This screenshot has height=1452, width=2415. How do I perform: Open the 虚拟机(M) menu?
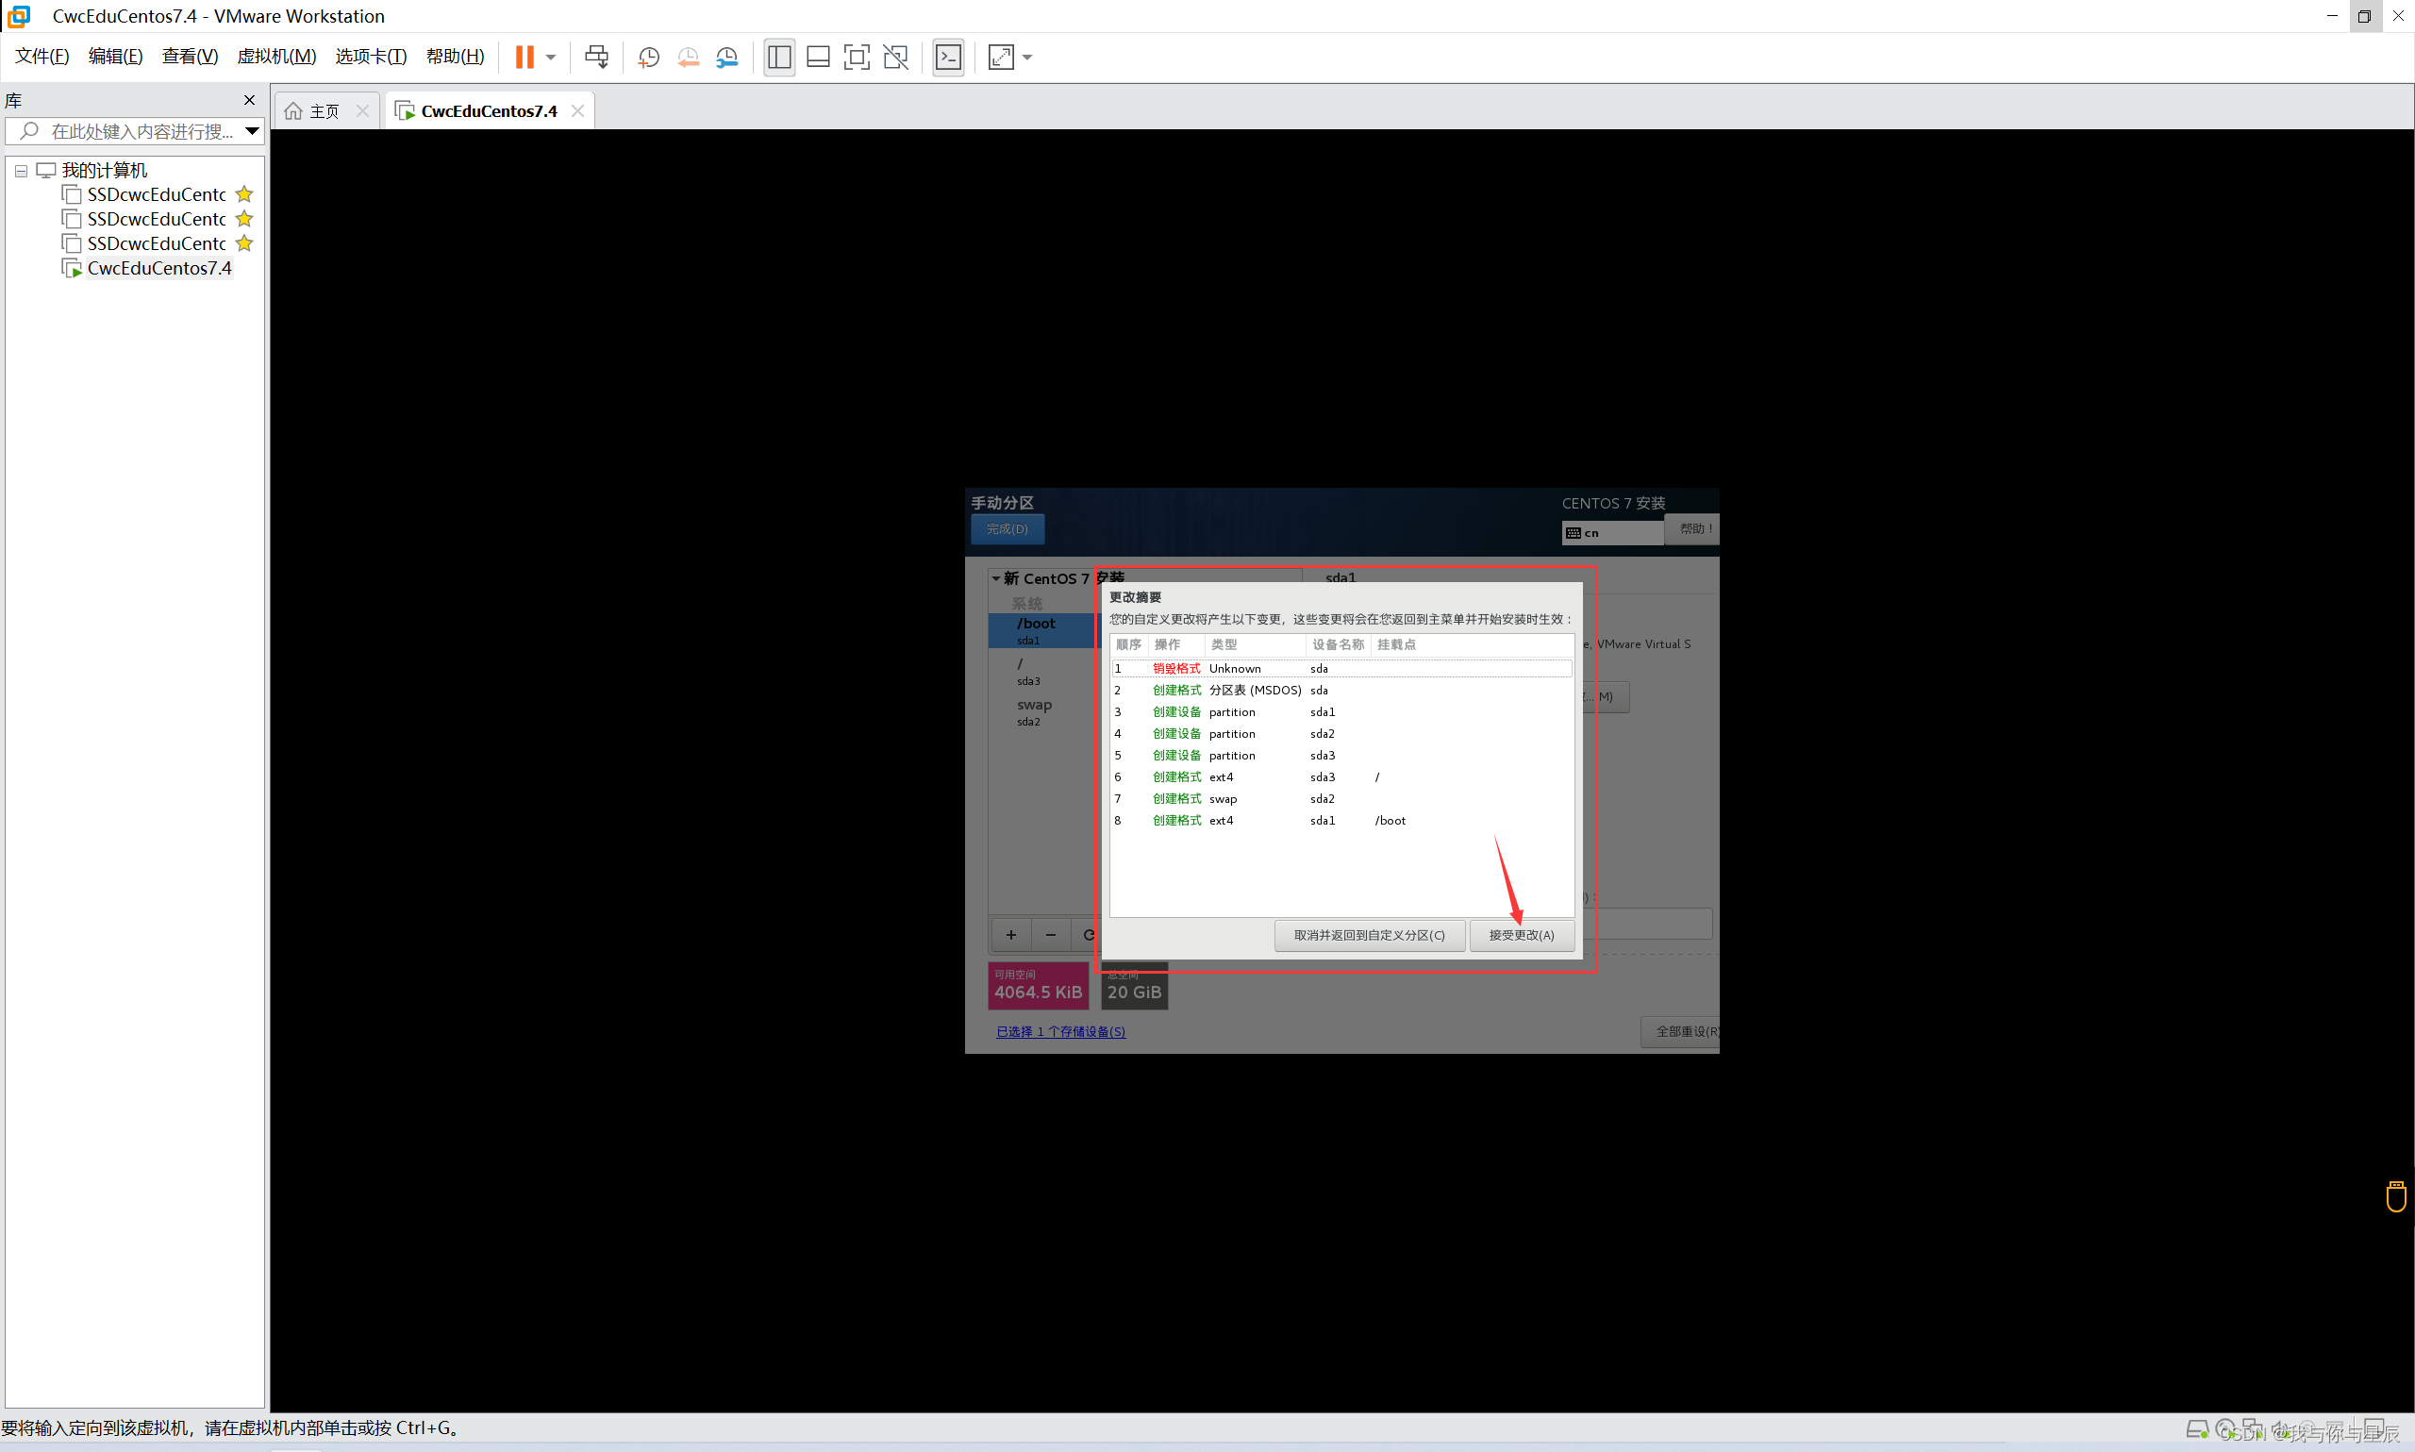[x=275, y=57]
